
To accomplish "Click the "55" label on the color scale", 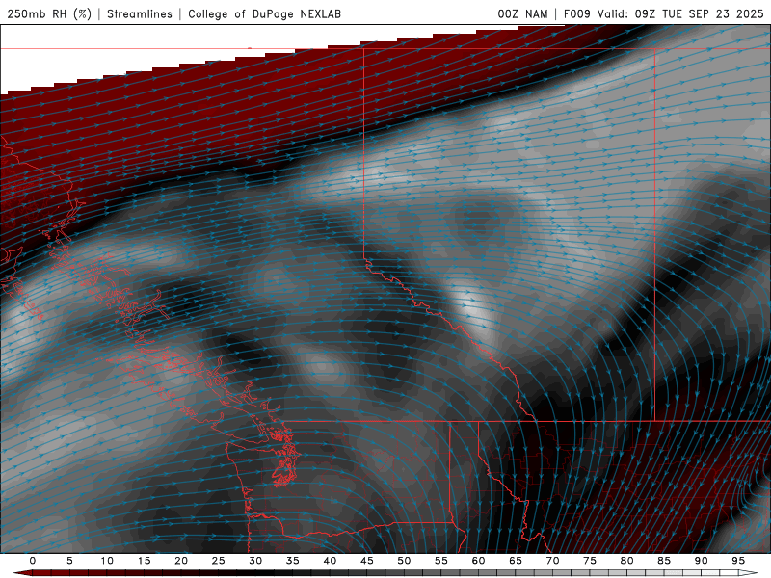I will pos(441,561).
